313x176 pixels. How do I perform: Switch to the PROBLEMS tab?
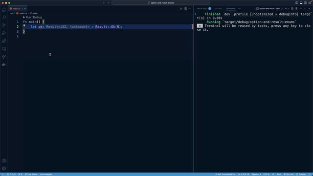coord(201,9)
